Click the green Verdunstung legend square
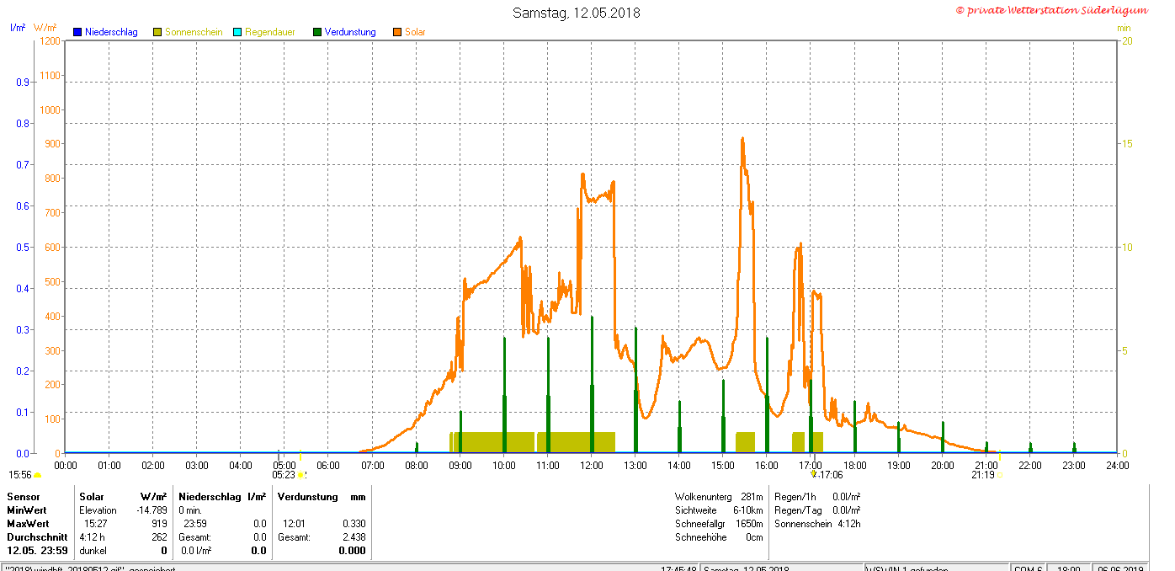 (317, 32)
